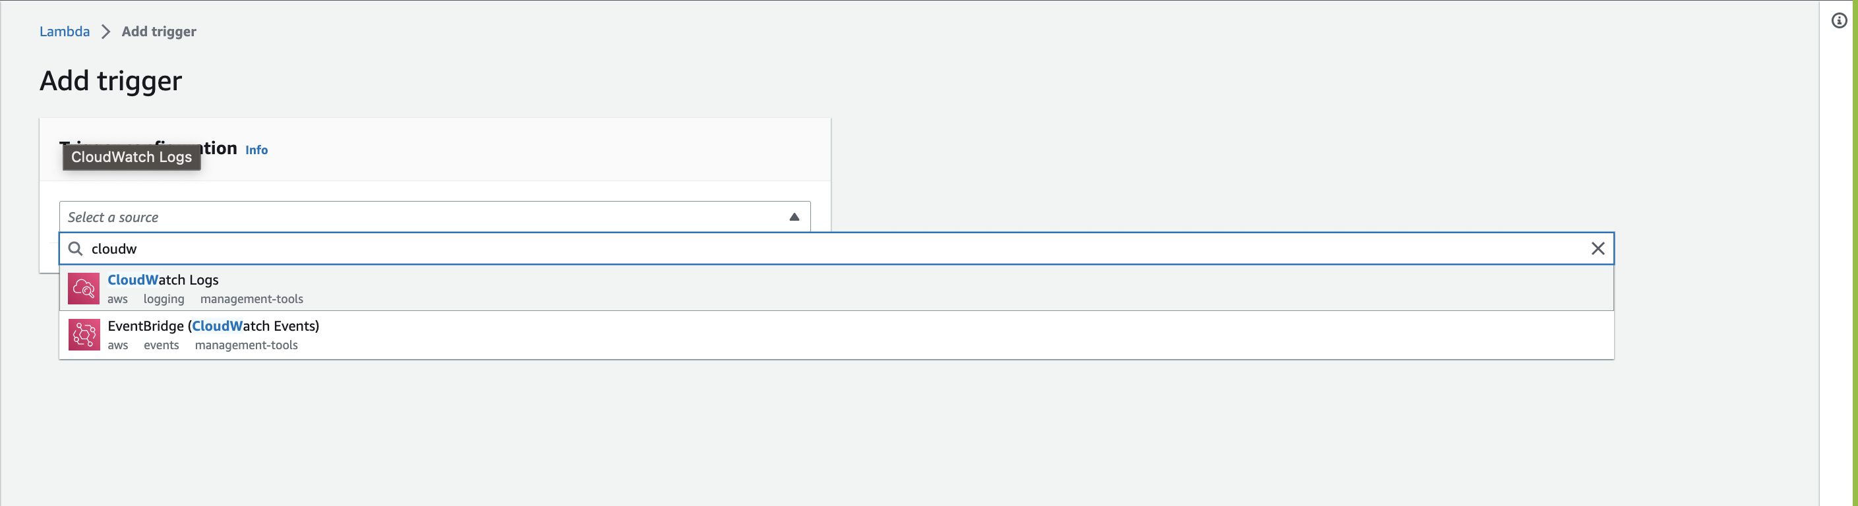The image size is (1858, 506).
Task: Click the aws tag under EventBridge
Action: pyautogui.click(x=117, y=345)
